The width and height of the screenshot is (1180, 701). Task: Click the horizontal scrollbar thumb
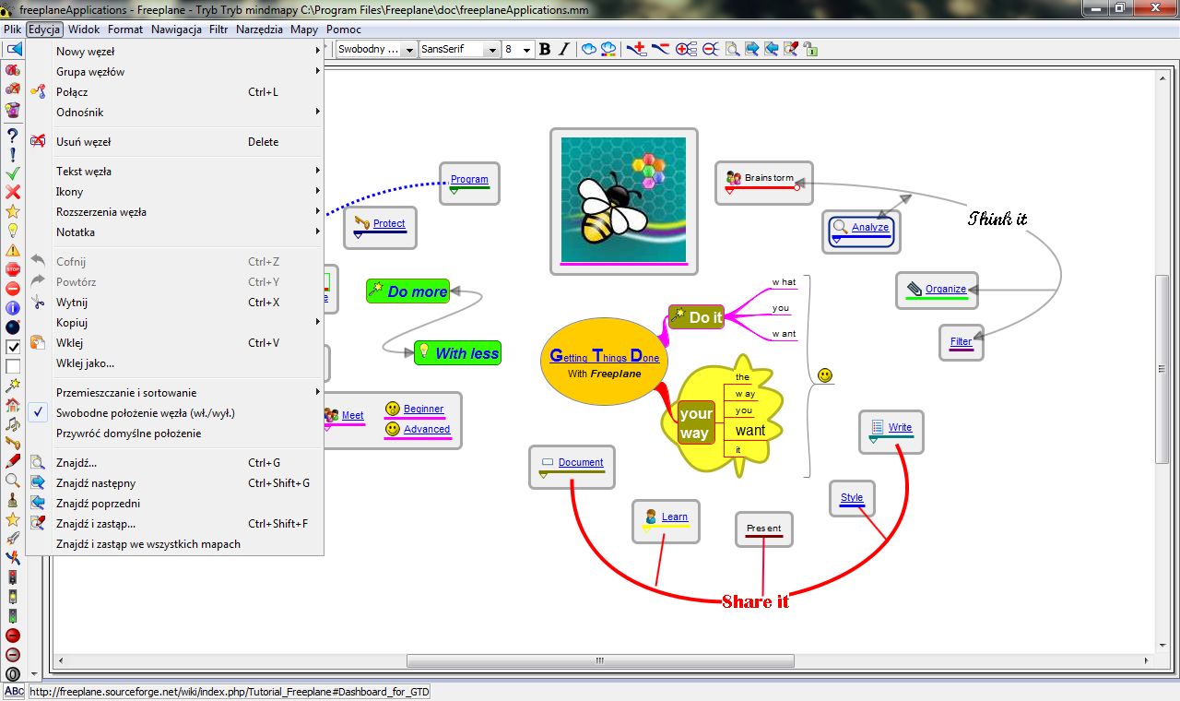coord(600,660)
